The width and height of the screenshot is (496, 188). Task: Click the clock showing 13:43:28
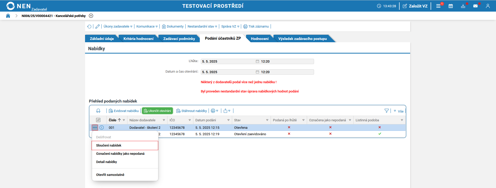(386, 6)
